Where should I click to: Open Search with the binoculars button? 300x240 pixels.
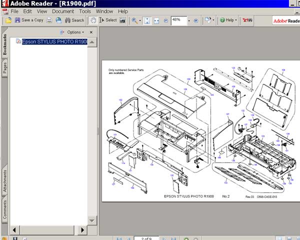pos(74,20)
